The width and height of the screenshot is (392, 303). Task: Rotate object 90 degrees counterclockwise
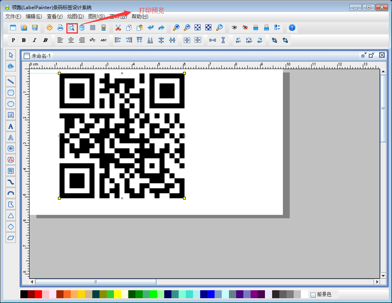(238, 40)
